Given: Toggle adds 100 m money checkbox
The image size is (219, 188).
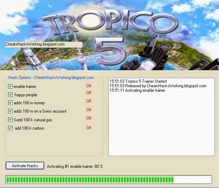Looking at the screenshot, I should (x=10, y=103).
